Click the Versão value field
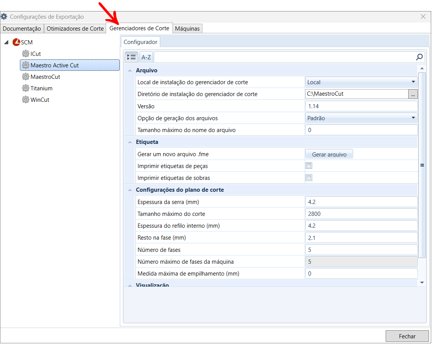Image resolution: width=435 pixels, height=346 pixels. click(x=361, y=106)
